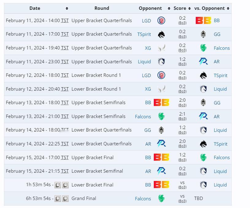Click Liquid logo in Lower Bracket Semifinal row
The width and height of the screenshot is (250, 208).
point(203,171)
